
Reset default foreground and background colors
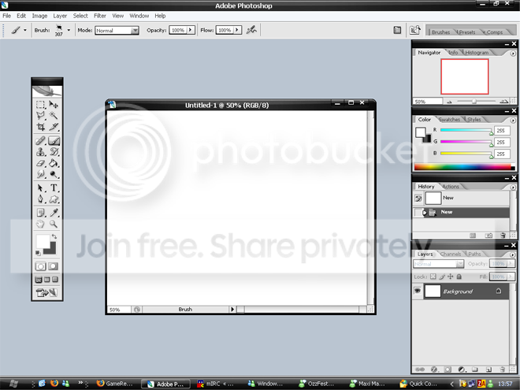click(x=38, y=253)
